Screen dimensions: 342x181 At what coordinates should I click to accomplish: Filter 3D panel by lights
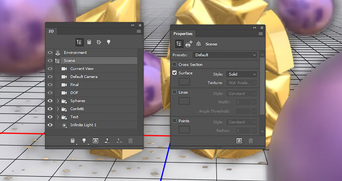click(108, 42)
